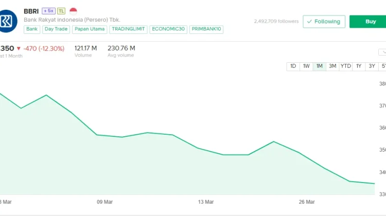Click the red down-triangle price indicator
The height and width of the screenshot is (216, 386).
coord(19,48)
